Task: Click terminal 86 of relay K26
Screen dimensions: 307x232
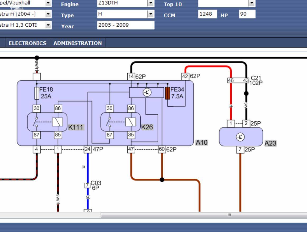Action: [x=131, y=108]
